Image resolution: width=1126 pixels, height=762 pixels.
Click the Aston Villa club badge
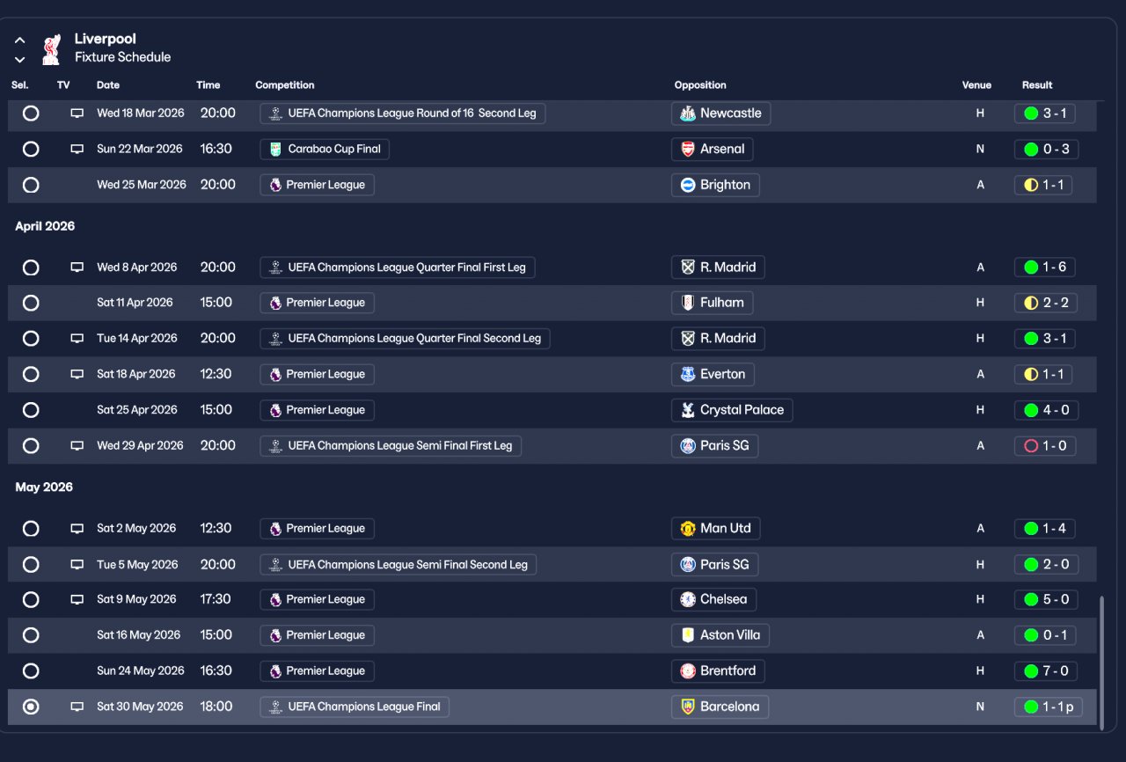[x=688, y=635]
